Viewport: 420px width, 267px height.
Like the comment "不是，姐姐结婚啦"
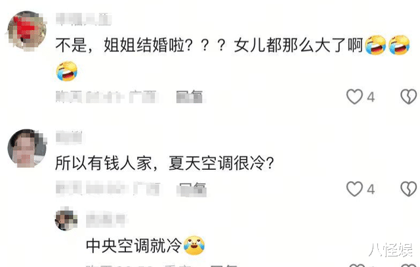coord(354,96)
